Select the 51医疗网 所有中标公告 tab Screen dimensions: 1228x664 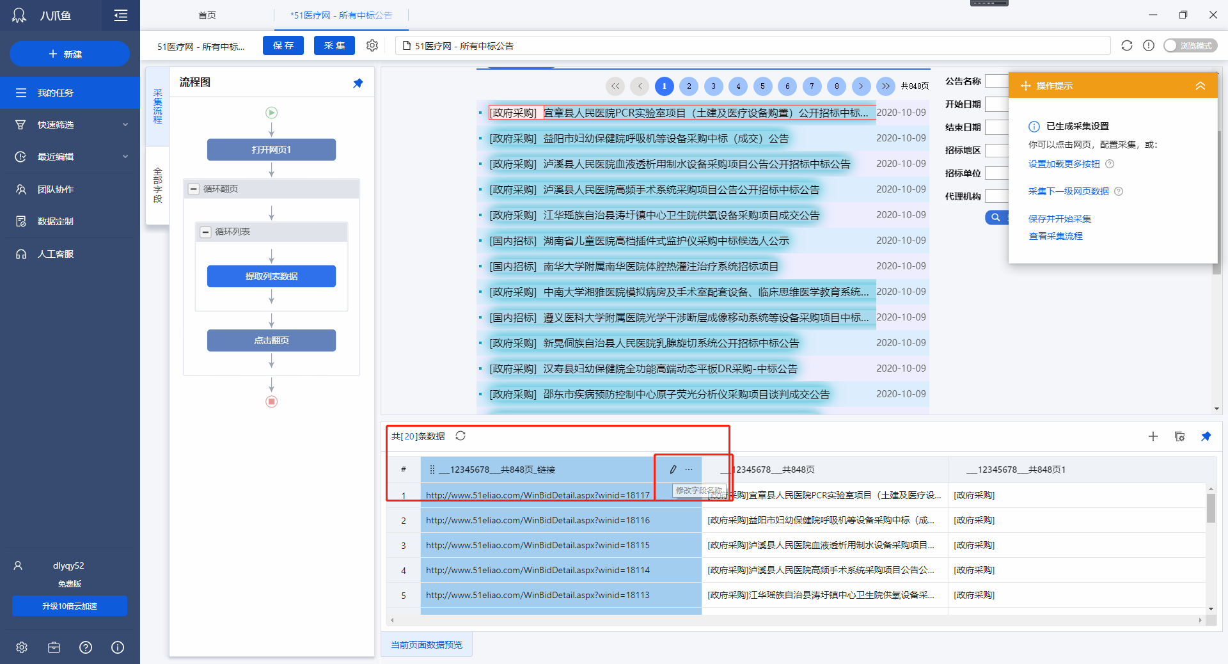342,15
